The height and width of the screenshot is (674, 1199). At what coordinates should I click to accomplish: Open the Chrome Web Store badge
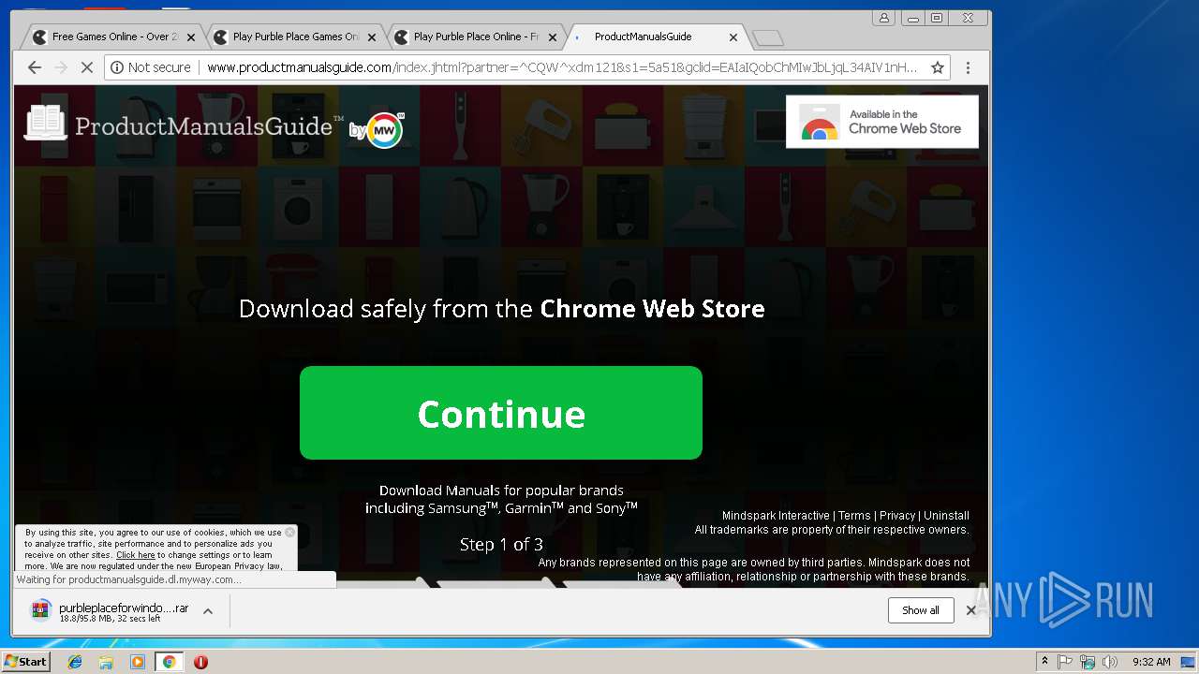882,122
